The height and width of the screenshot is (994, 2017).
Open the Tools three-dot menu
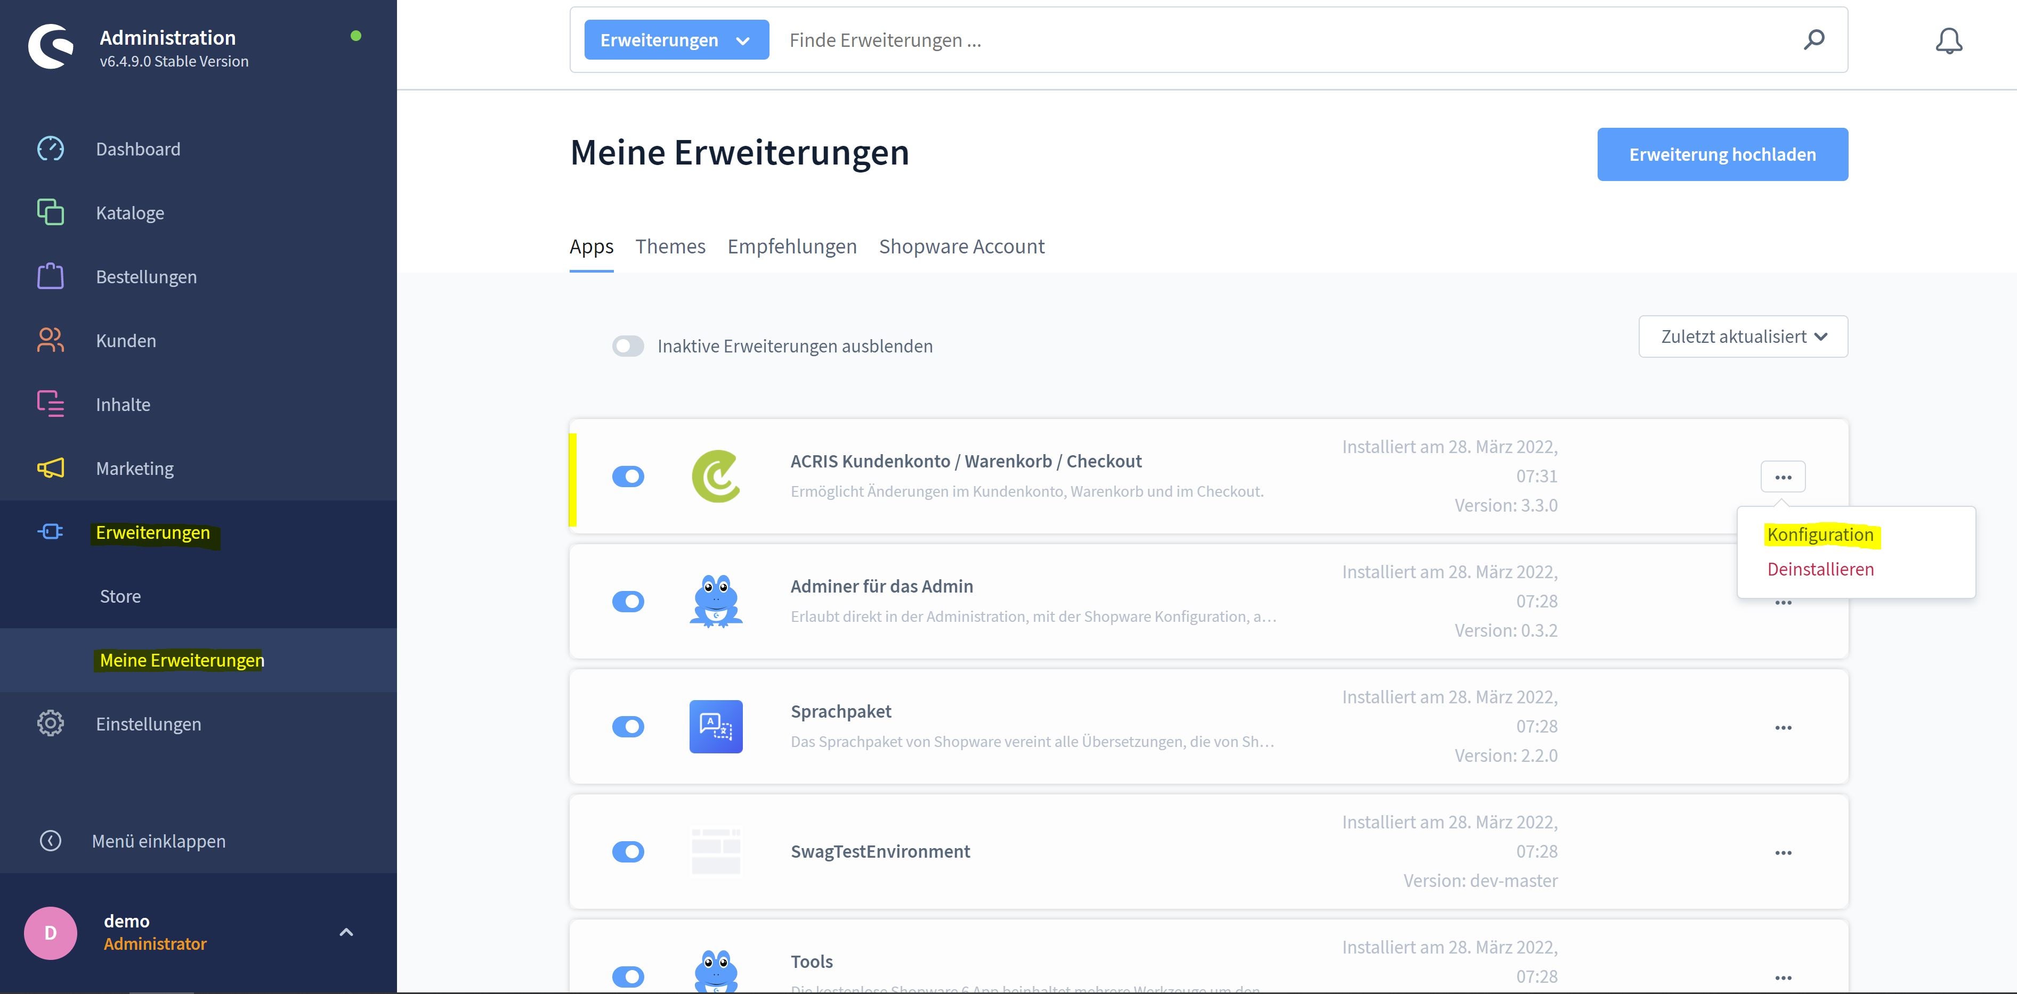(1783, 977)
